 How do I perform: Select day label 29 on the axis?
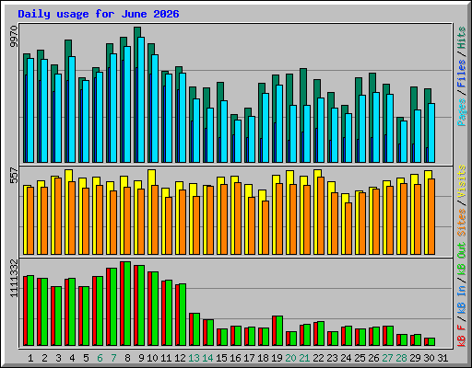[415, 358]
